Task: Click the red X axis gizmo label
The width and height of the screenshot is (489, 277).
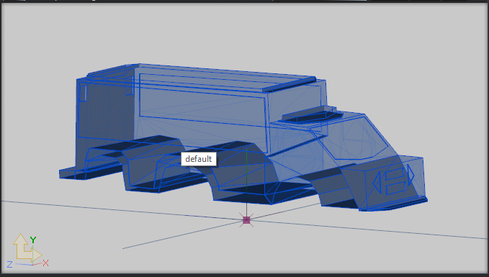Action: (45, 263)
